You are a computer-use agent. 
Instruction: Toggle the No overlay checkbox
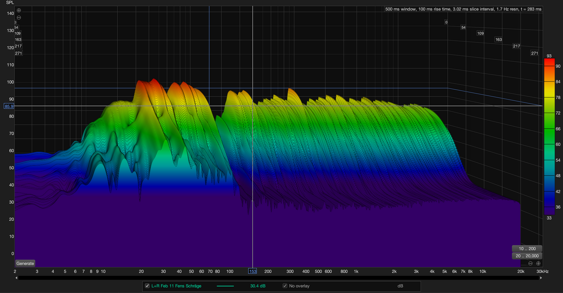pos(285,286)
